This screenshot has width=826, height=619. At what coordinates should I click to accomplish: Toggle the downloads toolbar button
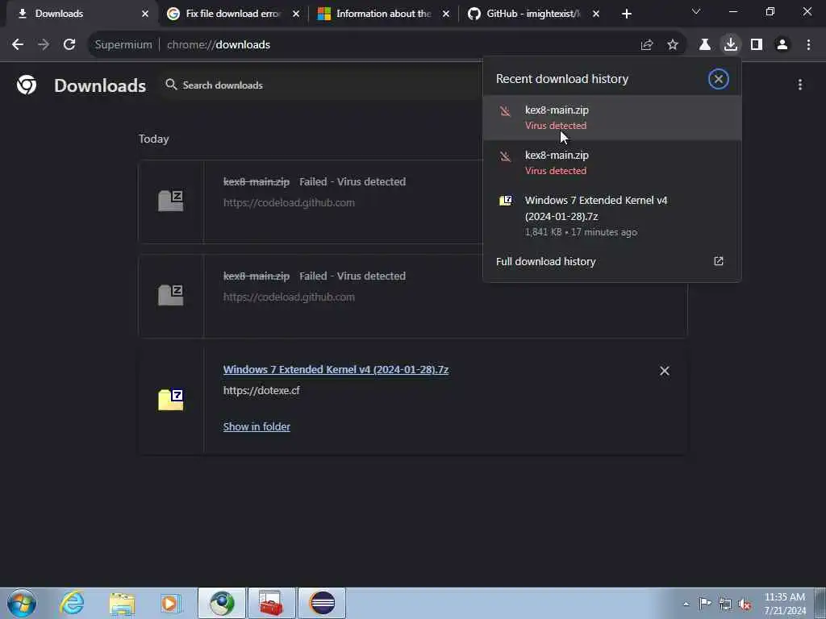click(731, 45)
